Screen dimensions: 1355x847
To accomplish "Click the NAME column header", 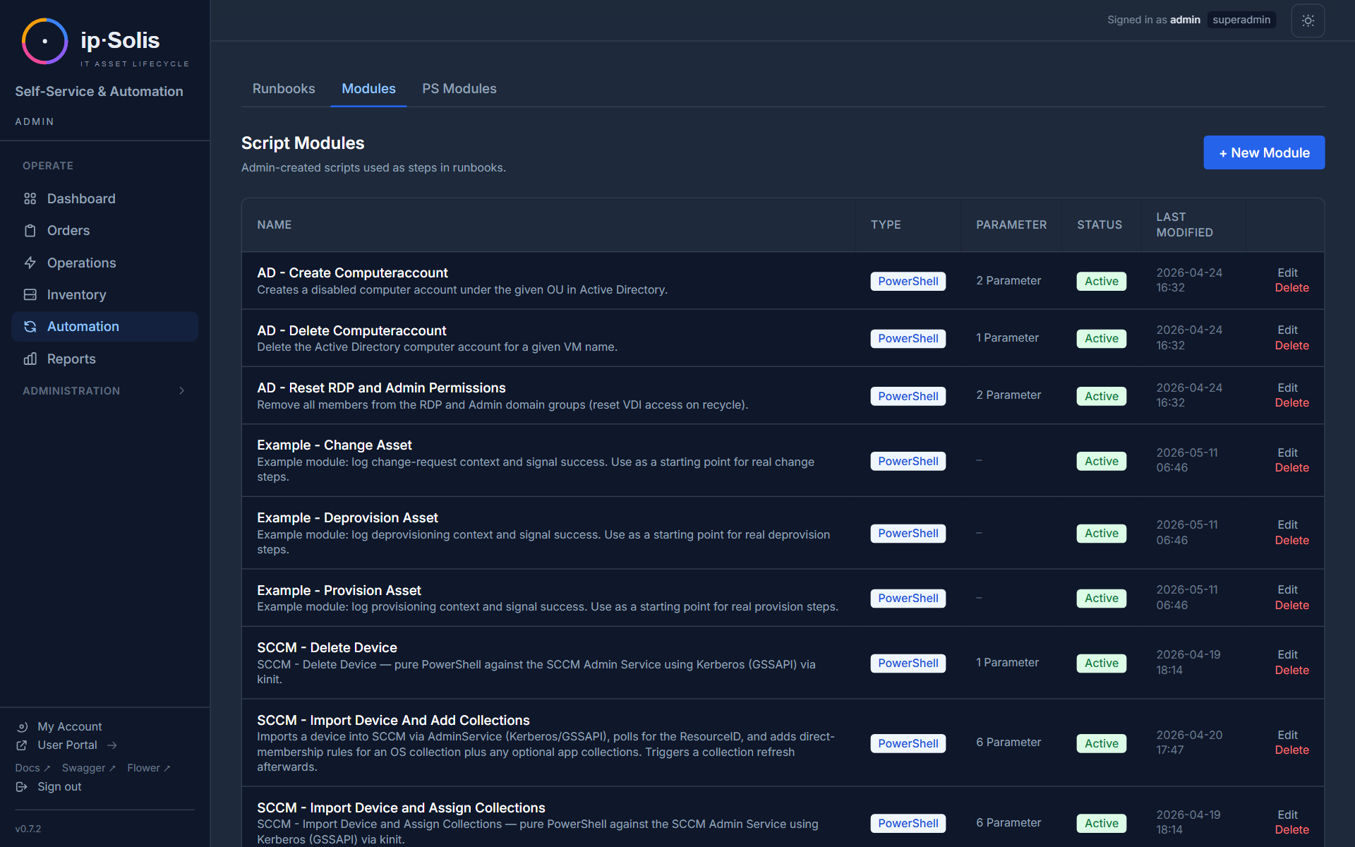I will pyautogui.click(x=275, y=225).
